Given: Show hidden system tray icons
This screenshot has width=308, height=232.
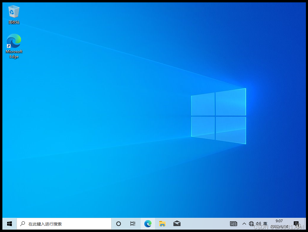Looking at the screenshot, I should [x=244, y=224].
